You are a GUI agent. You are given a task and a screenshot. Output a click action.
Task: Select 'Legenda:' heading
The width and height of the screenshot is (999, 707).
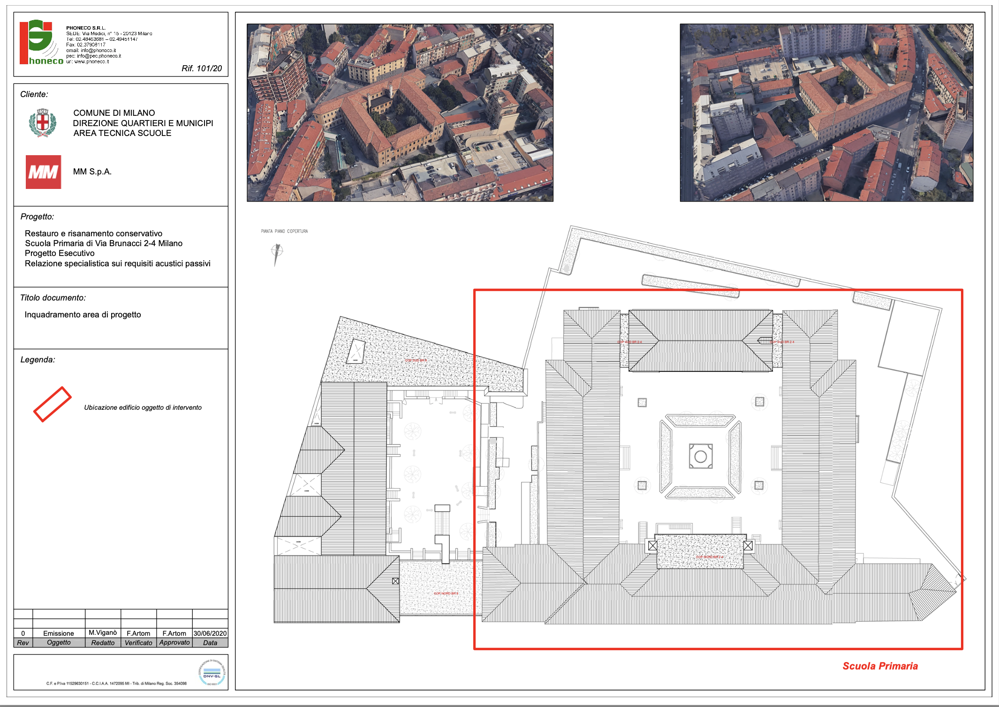pos(38,360)
